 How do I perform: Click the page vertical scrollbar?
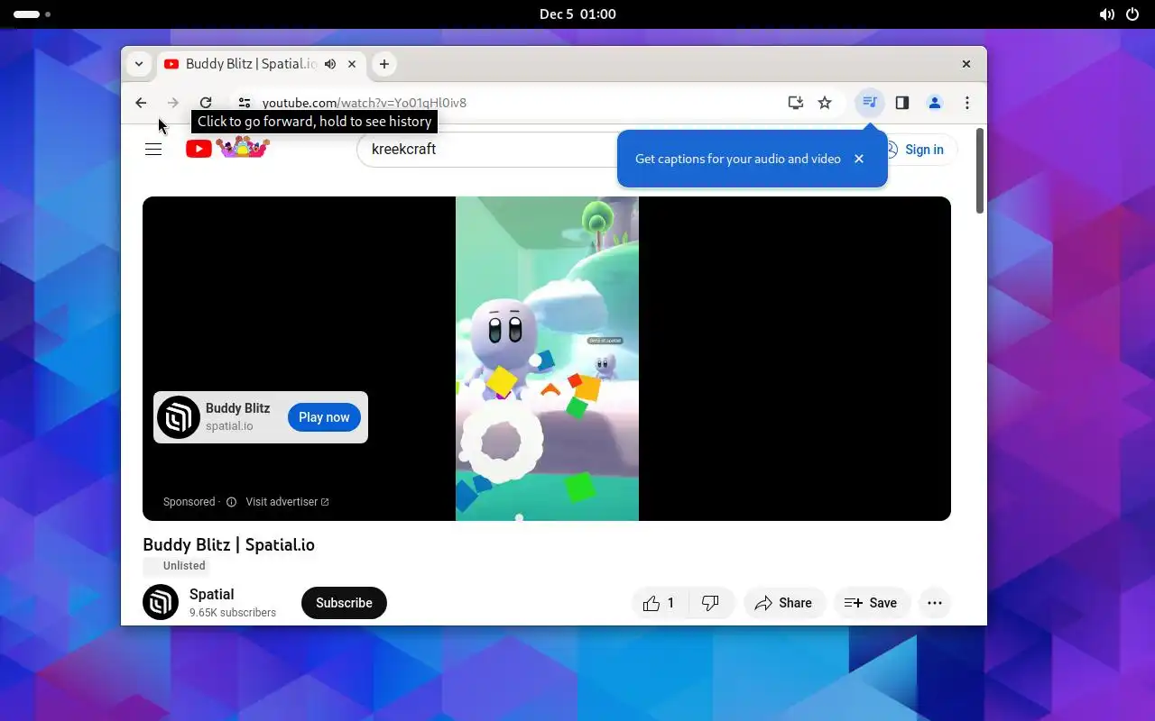pyautogui.click(x=980, y=171)
